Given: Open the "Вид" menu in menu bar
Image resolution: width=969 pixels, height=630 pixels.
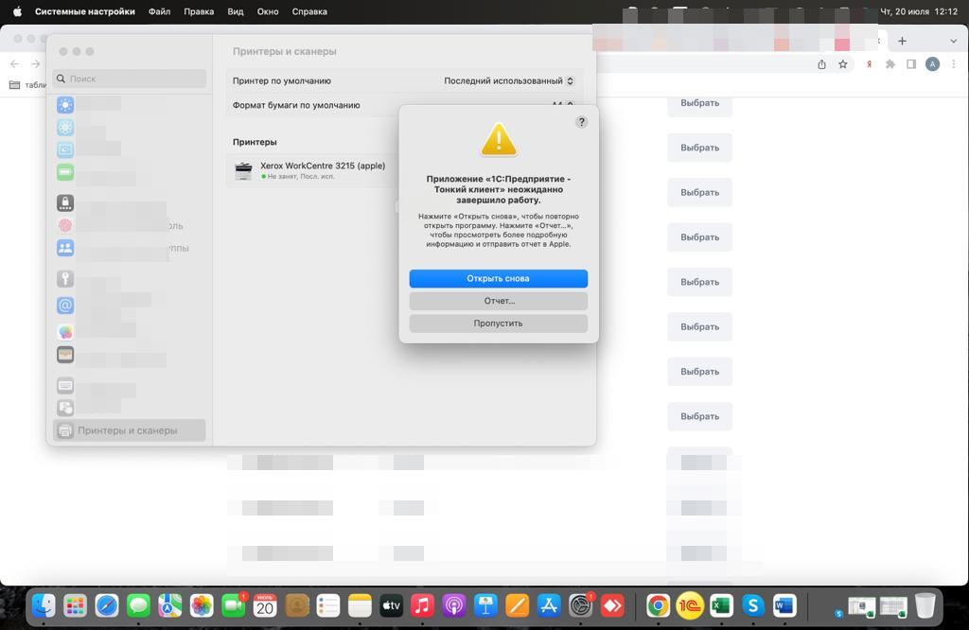Looking at the screenshot, I should [x=236, y=11].
